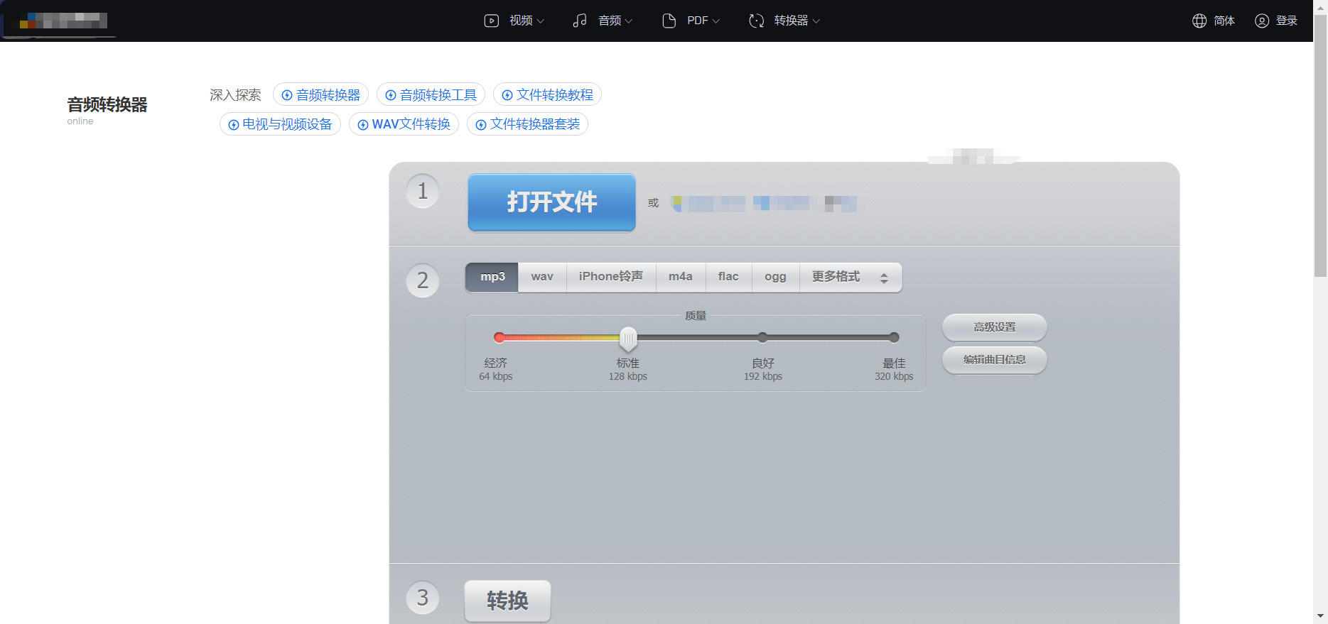Open the 音频转换工具 explore link

pos(431,95)
